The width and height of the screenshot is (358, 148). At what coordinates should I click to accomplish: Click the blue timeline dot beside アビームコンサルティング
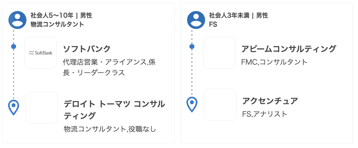coord(192,46)
